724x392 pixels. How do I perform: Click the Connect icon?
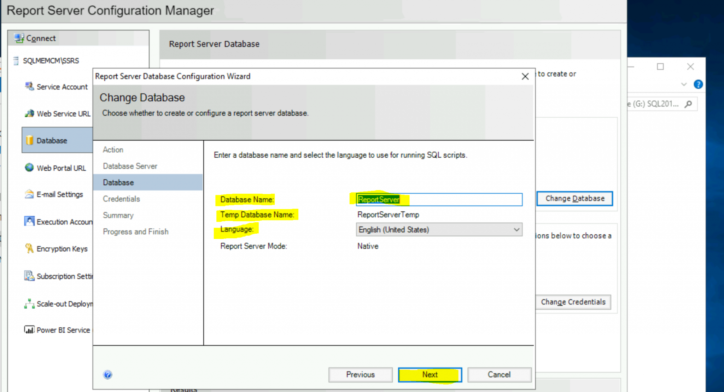click(x=19, y=38)
